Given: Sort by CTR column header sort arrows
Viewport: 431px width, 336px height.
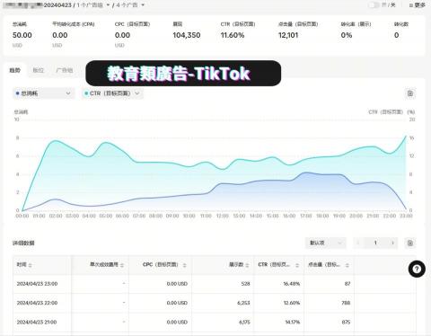Looking at the screenshot, I should click(x=297, y=265).
